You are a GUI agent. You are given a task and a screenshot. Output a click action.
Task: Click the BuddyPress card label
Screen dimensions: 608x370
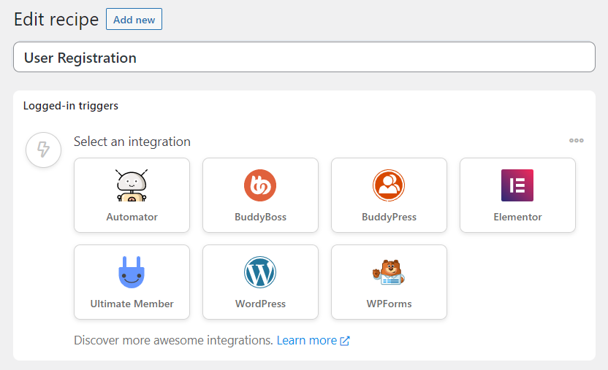[389, 217]
